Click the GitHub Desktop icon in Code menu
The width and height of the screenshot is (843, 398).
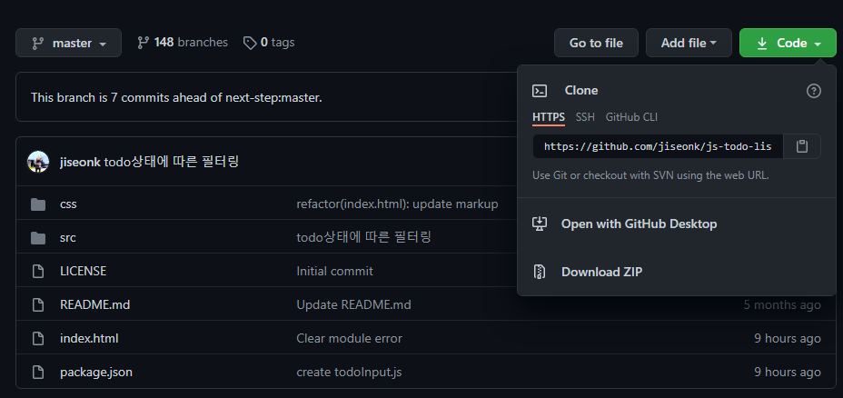click(540, 224)
